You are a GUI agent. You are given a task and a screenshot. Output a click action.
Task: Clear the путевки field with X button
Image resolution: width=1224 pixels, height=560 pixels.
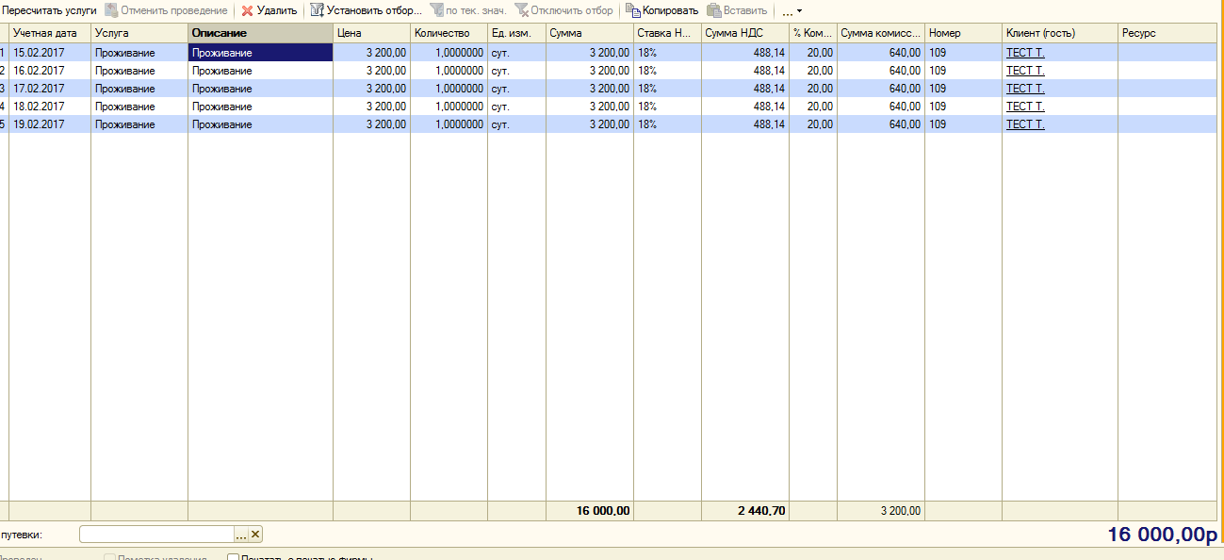(255, 535)
